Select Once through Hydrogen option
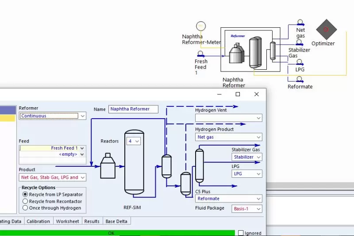354x236 pixels. click(25, 208)
